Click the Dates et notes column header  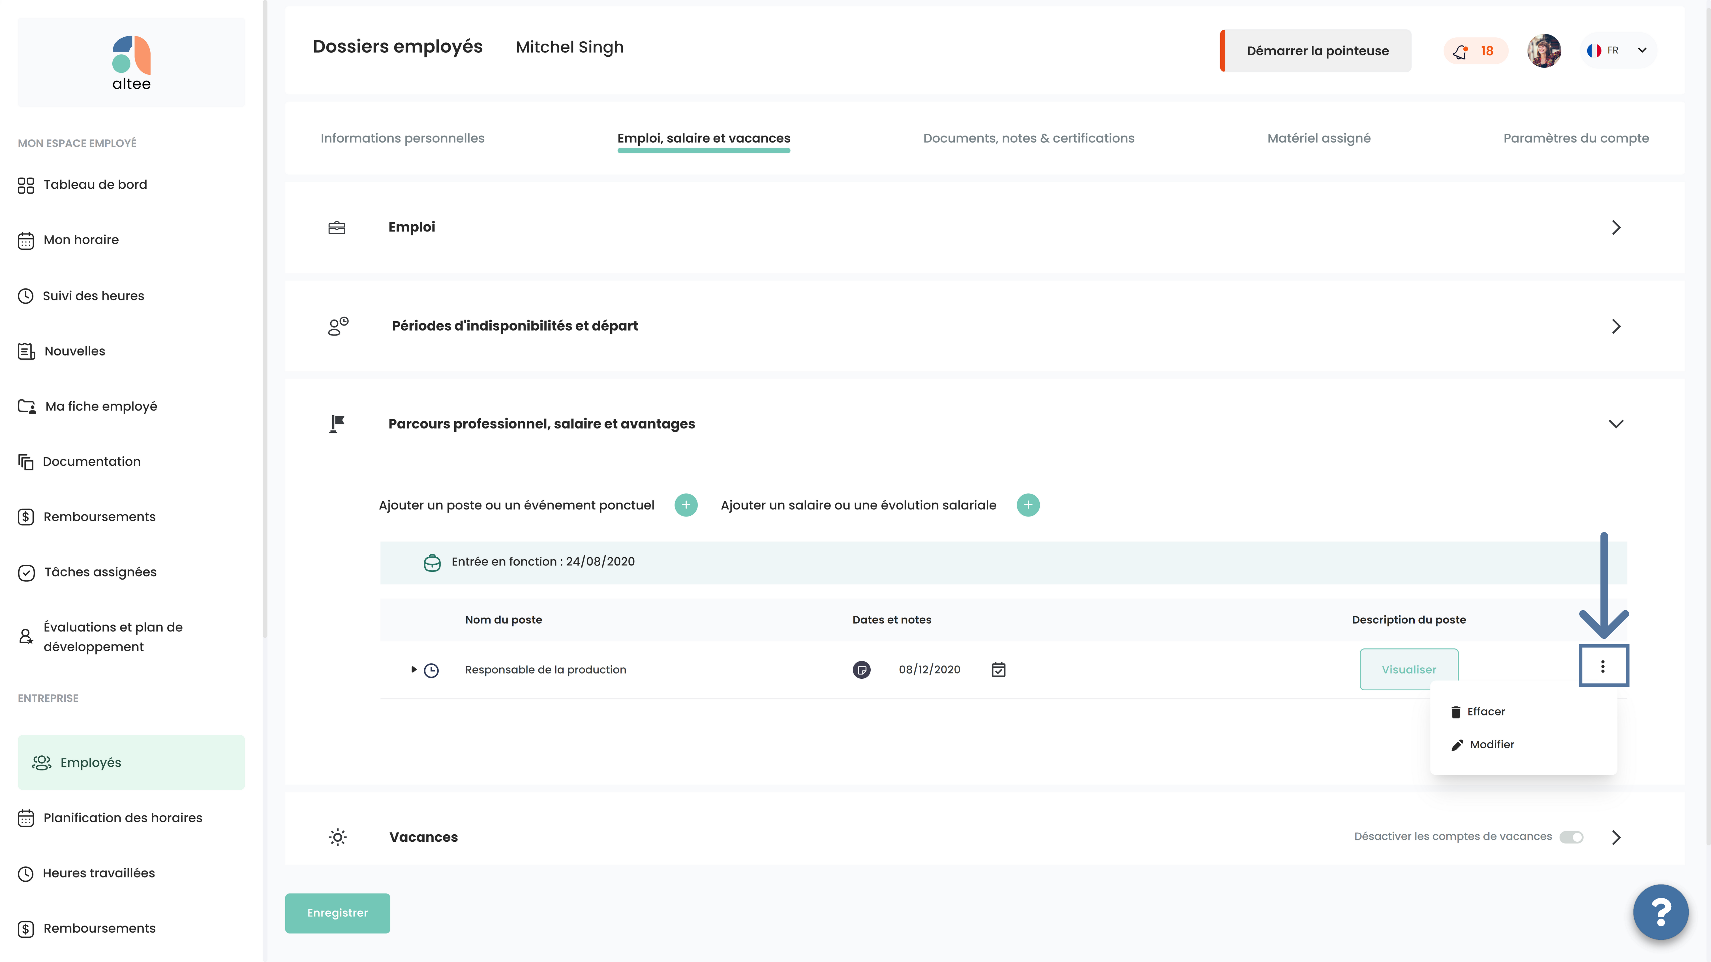pos(891,619)
